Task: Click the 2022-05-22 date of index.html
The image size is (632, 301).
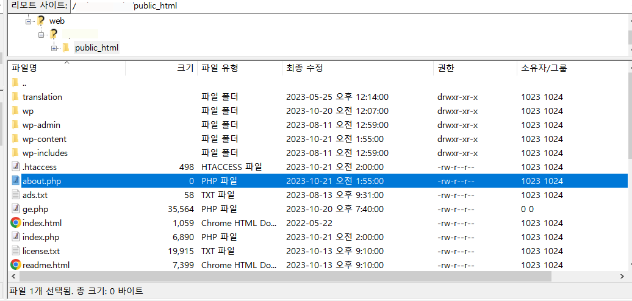Action: point(309,223)
